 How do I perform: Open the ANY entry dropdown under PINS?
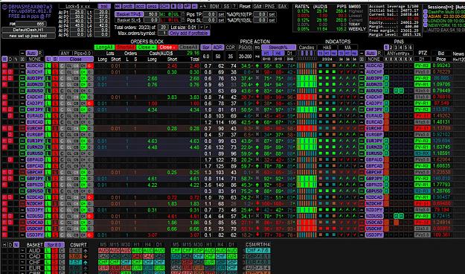pyautogui.click(x=398, y=54)
